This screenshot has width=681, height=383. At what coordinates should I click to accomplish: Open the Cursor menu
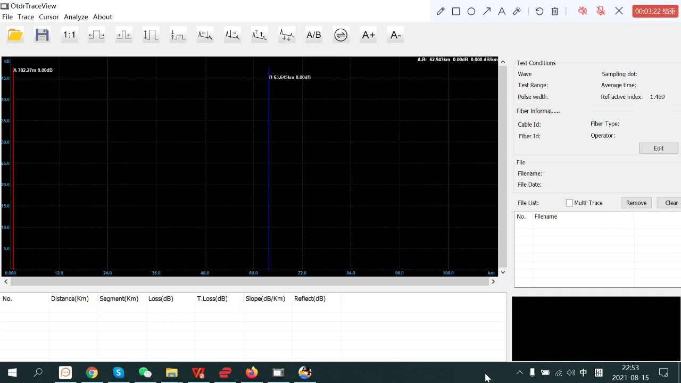48,17
